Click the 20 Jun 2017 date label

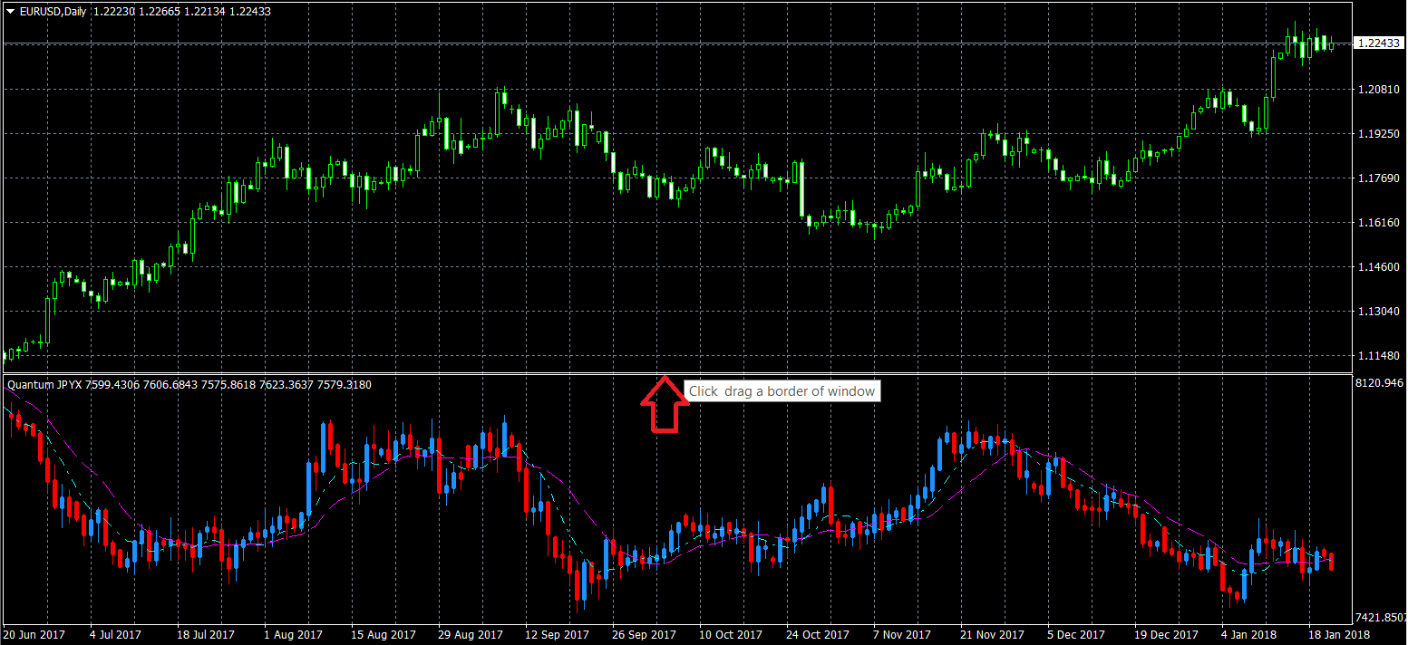pos(35,635)
